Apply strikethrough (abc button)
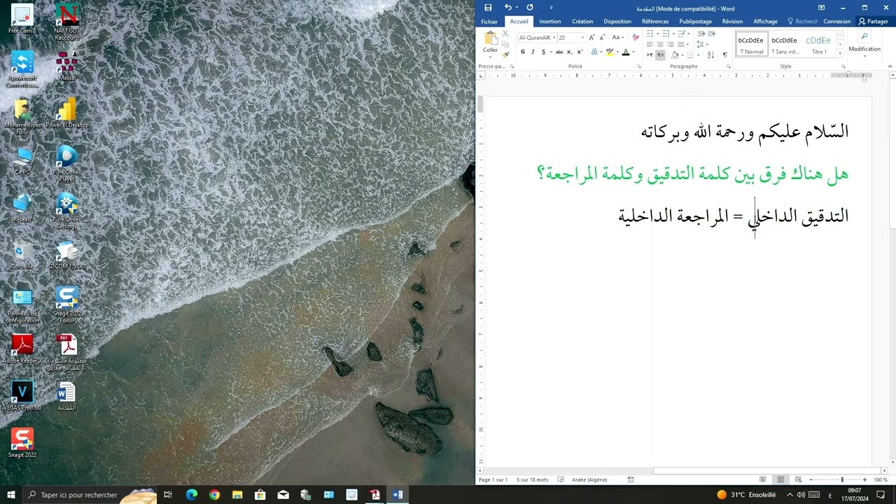The image size is (896, 504). point(559,52)
